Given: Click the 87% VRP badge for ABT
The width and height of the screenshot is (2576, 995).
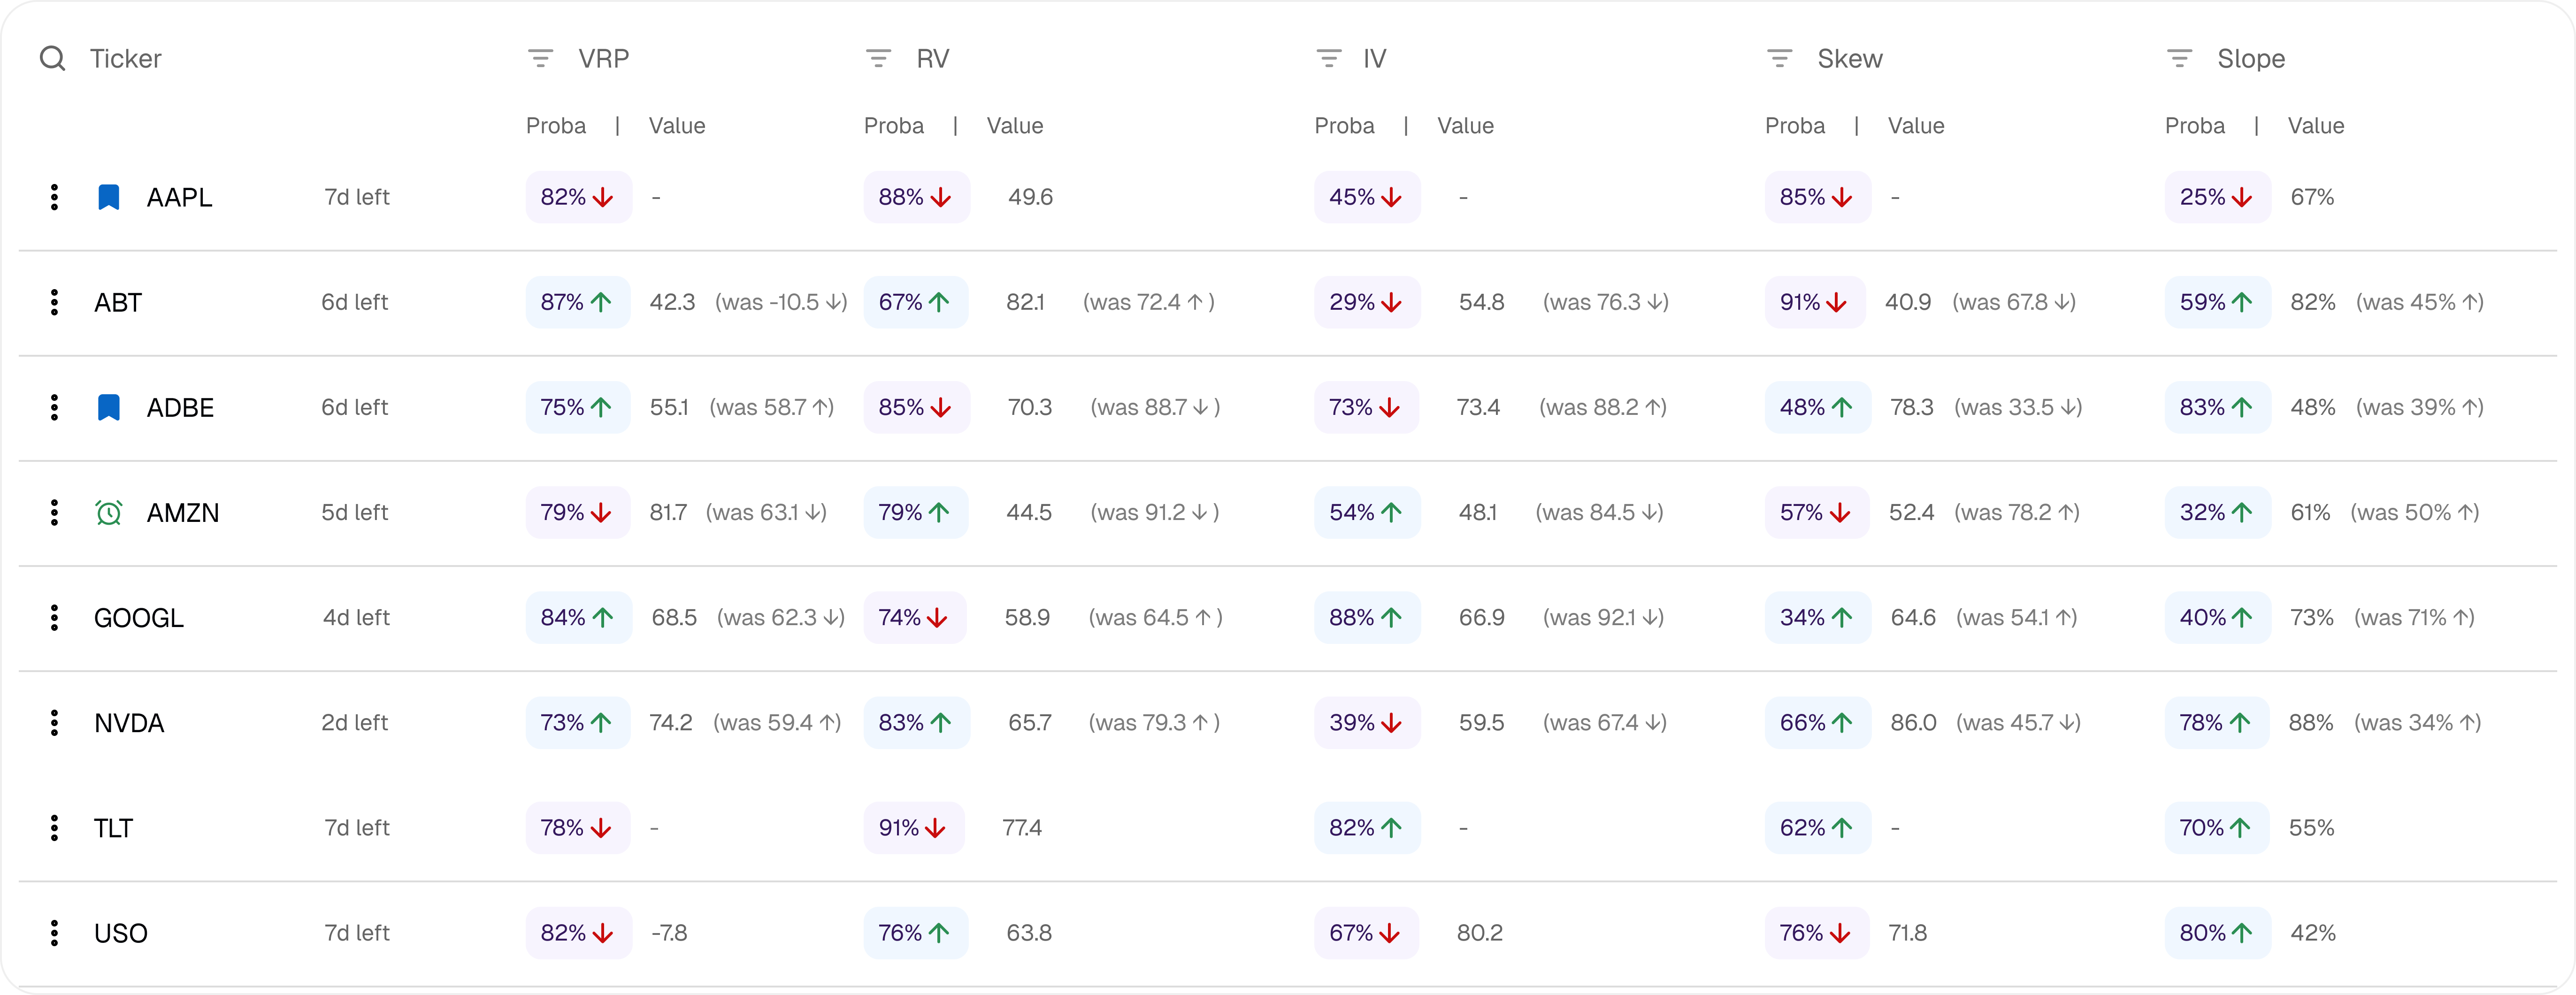Looking at the screenshot, I should [x=577, y=302].
